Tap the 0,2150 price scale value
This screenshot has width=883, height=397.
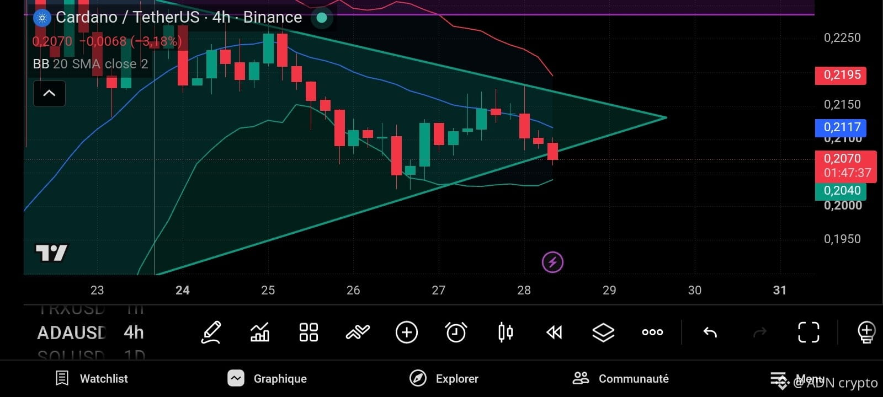click(842, 104)
